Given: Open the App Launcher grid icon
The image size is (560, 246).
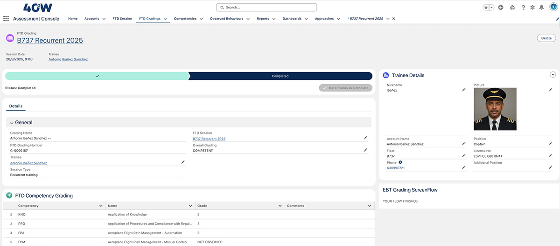Looking at the screenshot, I should (6, 19).
